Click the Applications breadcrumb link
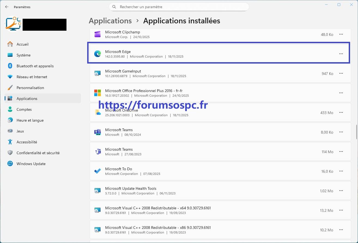The height and width of the screenshot is (243, 358). point(110,21)
